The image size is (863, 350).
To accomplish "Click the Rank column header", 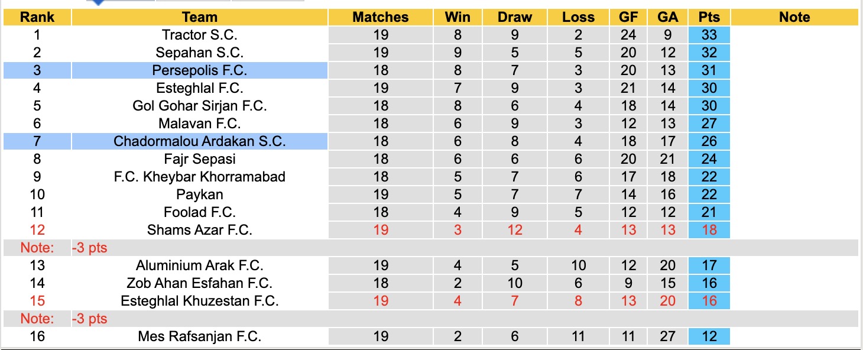I will point(37,17).
